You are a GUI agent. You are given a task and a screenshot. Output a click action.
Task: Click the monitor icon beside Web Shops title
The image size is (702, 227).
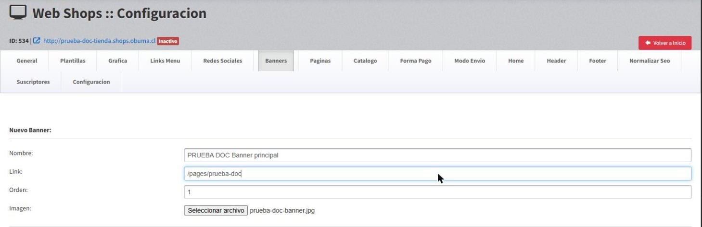18,13
